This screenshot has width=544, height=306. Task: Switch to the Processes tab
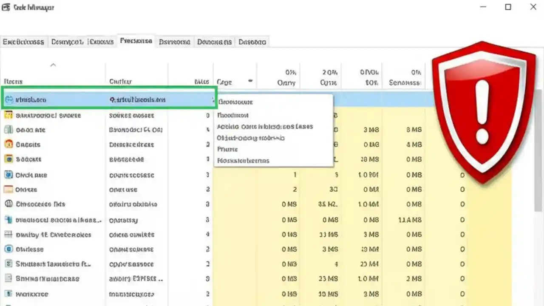23,42
